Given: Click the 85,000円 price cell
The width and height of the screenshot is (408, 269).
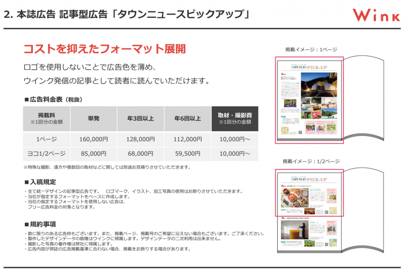Looking at the screenshot, I should 93,153.
